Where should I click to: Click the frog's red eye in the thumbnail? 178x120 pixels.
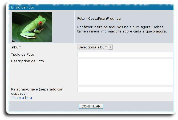(x=40, y=23)
